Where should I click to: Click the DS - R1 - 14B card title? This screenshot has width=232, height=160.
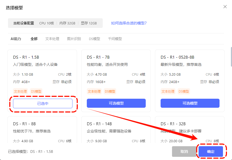coord(99,124)
